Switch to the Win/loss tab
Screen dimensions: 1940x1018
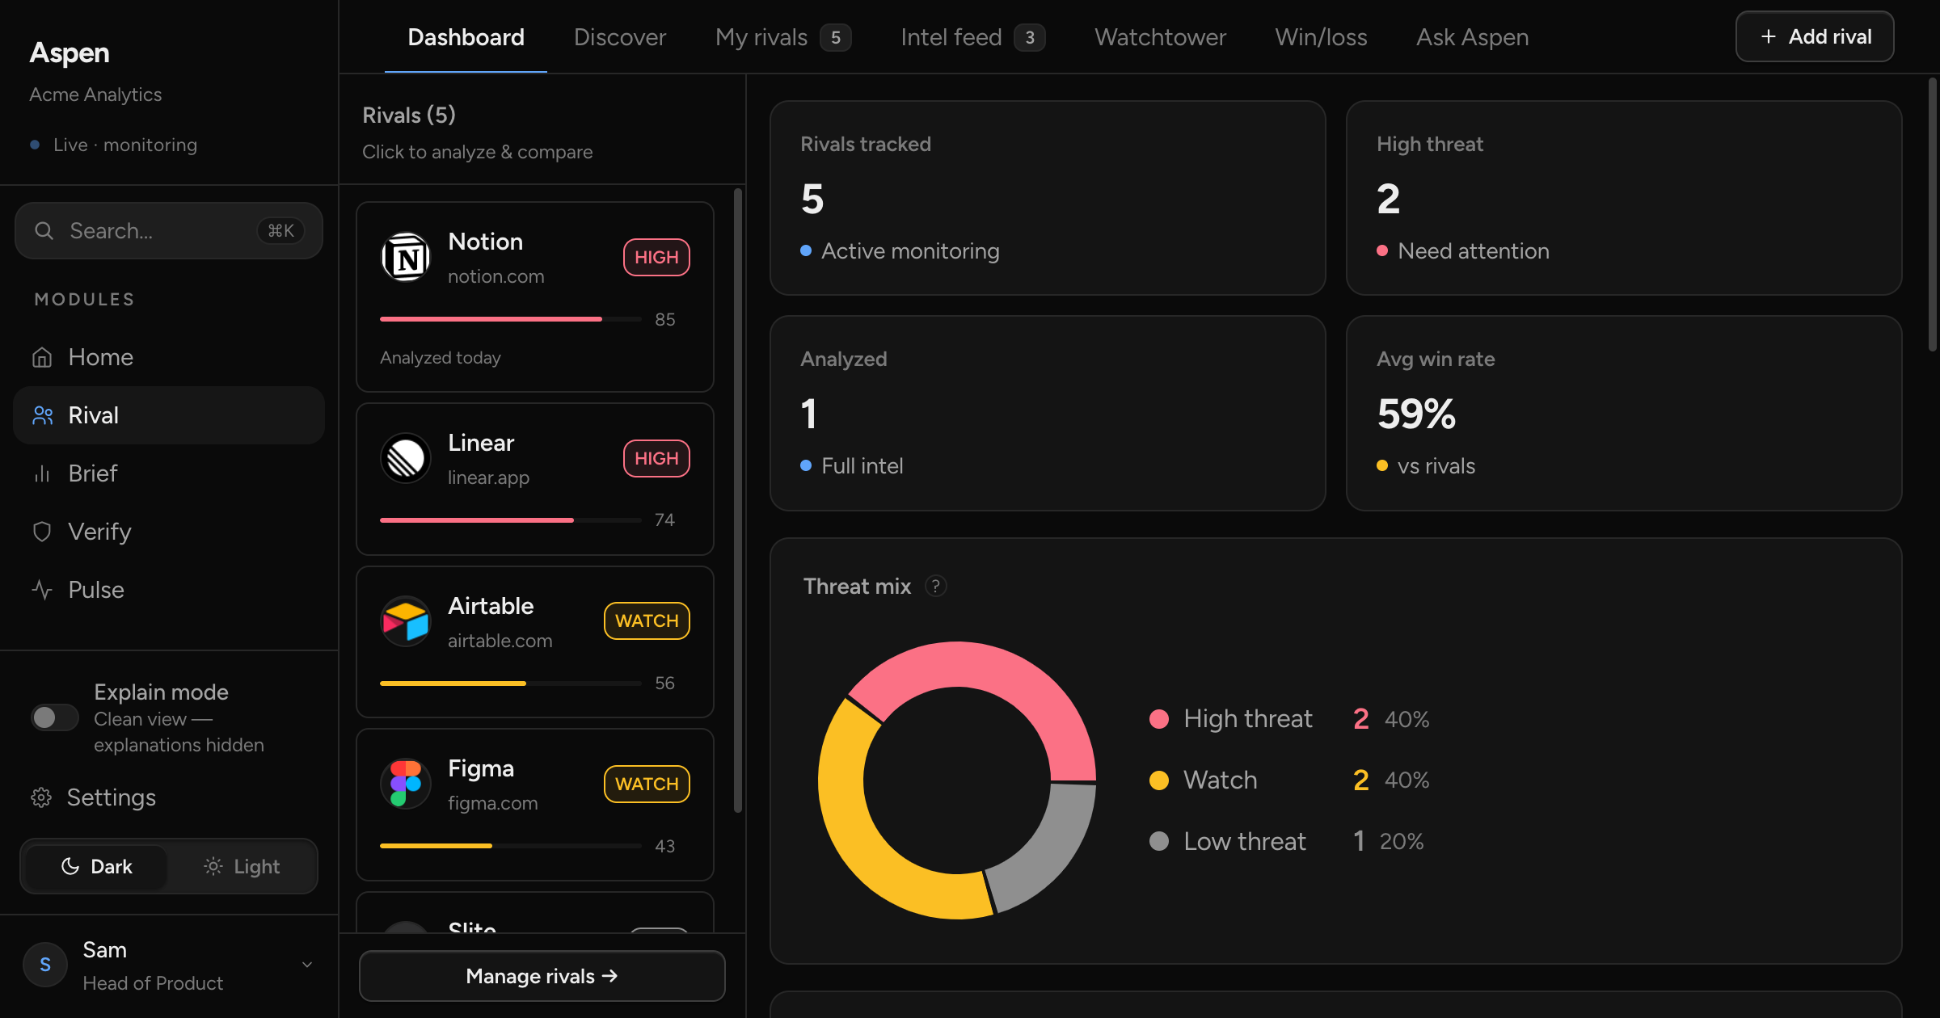[x=1321, y=37]
